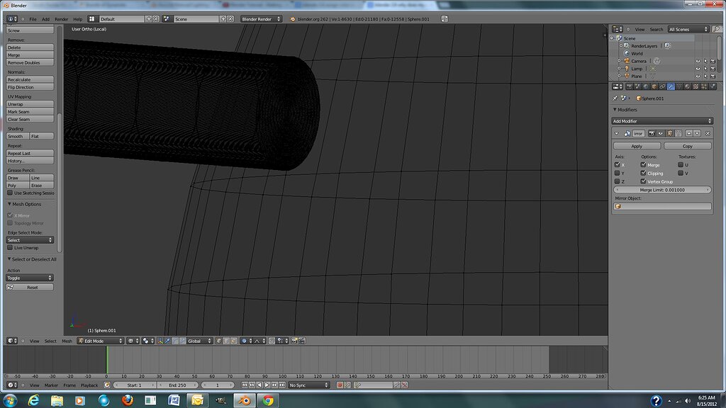The height and width of the screenshot is (408, 726).
Task: Open the Physics properties tab icon
Action: [713, 86]
